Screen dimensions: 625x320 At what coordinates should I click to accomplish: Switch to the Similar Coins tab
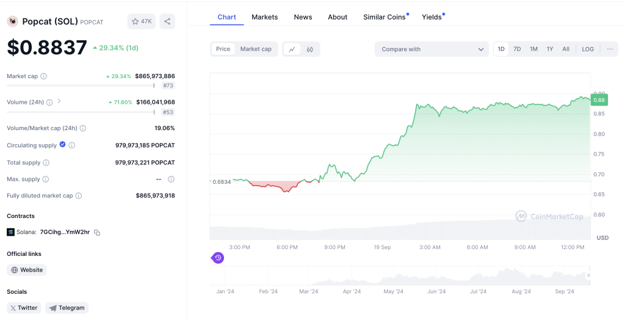385,17
